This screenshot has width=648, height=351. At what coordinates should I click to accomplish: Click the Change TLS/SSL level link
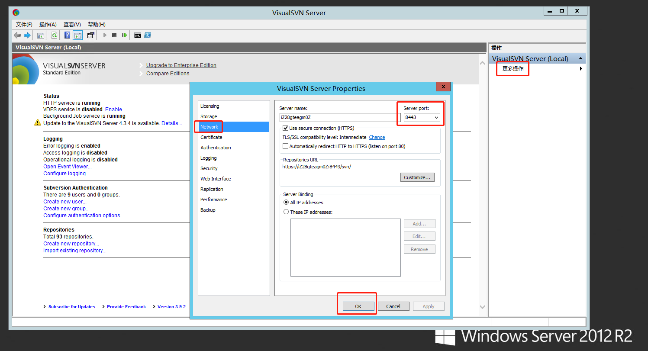[377, 137]
